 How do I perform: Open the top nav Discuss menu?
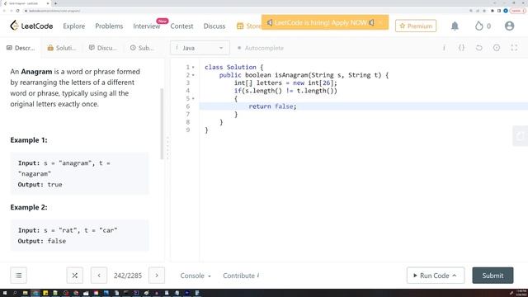point(214,26)
